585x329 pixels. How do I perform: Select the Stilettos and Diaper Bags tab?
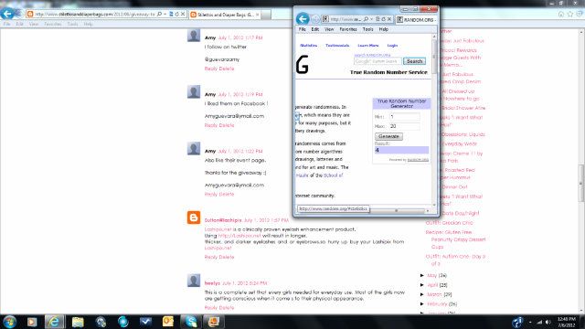pos(225,15)
